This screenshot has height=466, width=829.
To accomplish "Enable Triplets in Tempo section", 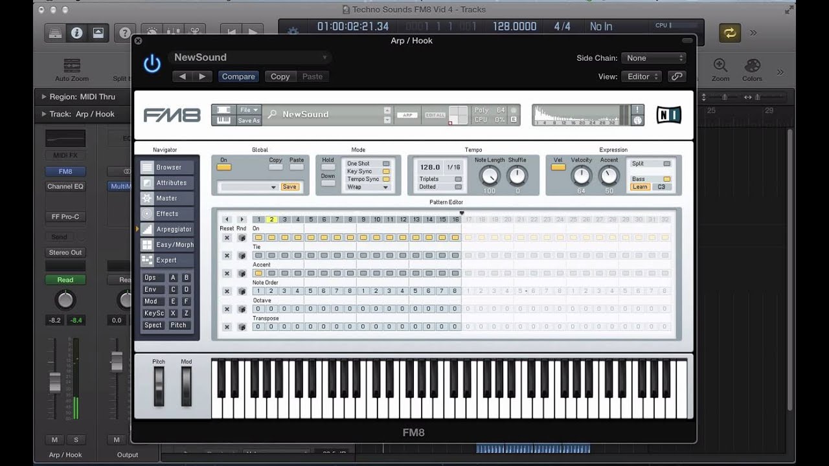I will [x=458, y=179].
